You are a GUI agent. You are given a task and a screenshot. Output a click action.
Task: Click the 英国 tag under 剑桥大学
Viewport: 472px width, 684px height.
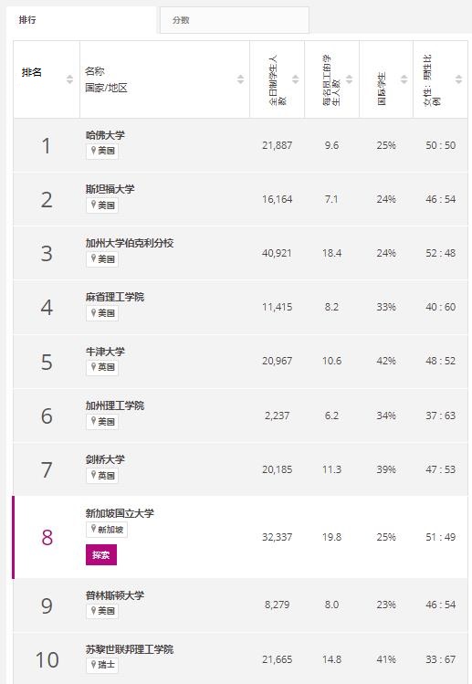point(102,476)
